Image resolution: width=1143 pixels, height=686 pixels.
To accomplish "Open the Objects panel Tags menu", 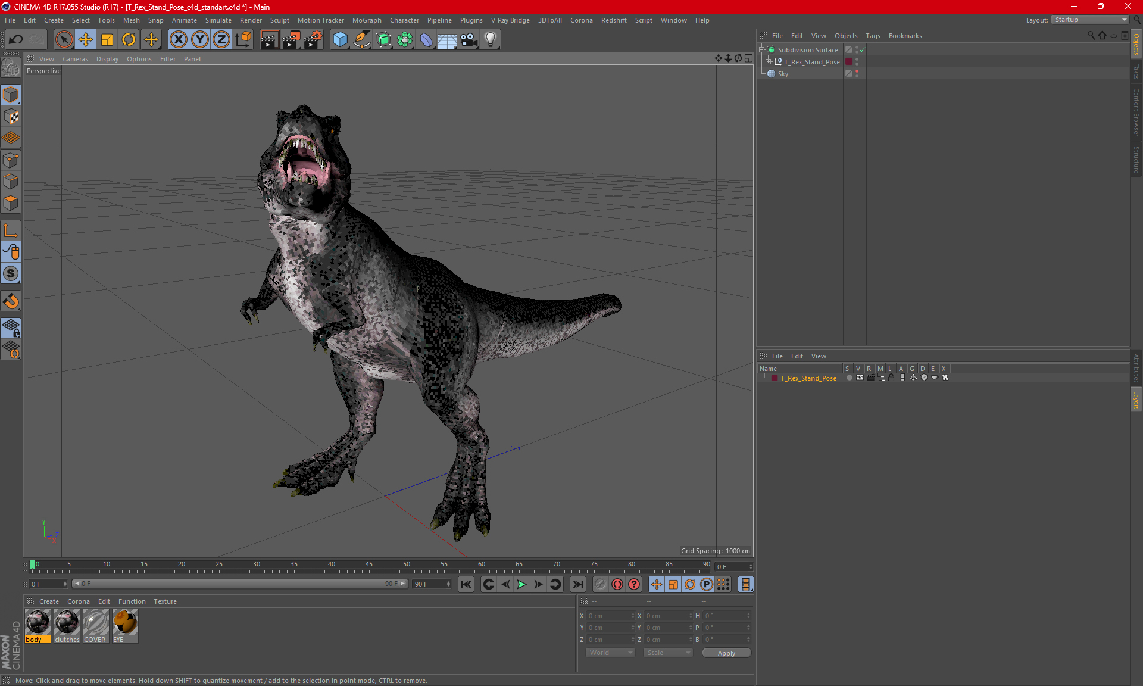I will pos(873,36).
